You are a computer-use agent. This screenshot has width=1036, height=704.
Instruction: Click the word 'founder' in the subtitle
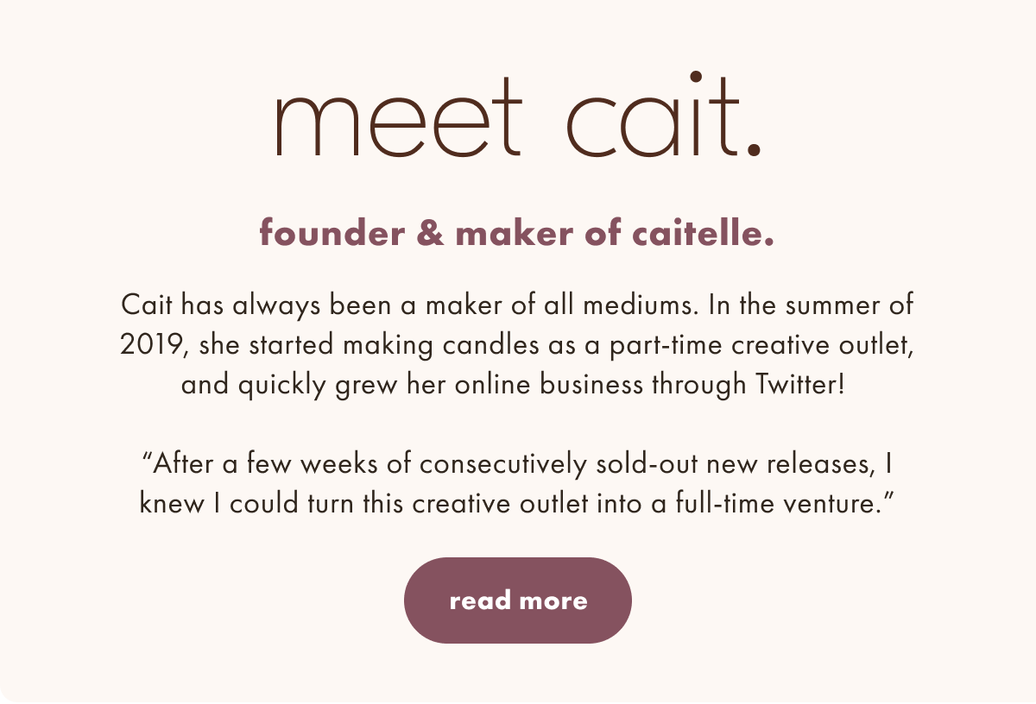click(332, 233)
